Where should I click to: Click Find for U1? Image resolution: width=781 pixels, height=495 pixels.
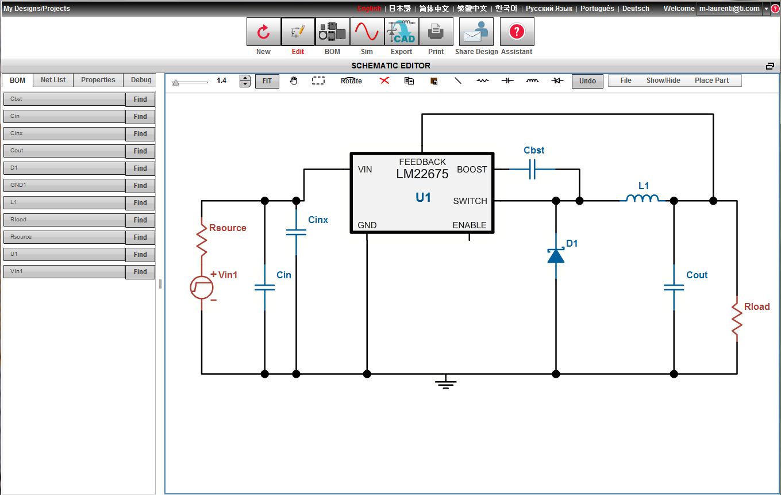tap(140, 255)
